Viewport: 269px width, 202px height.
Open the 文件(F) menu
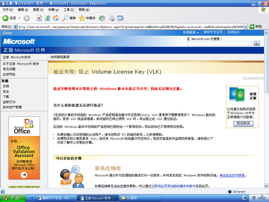(x=8, y=10)
